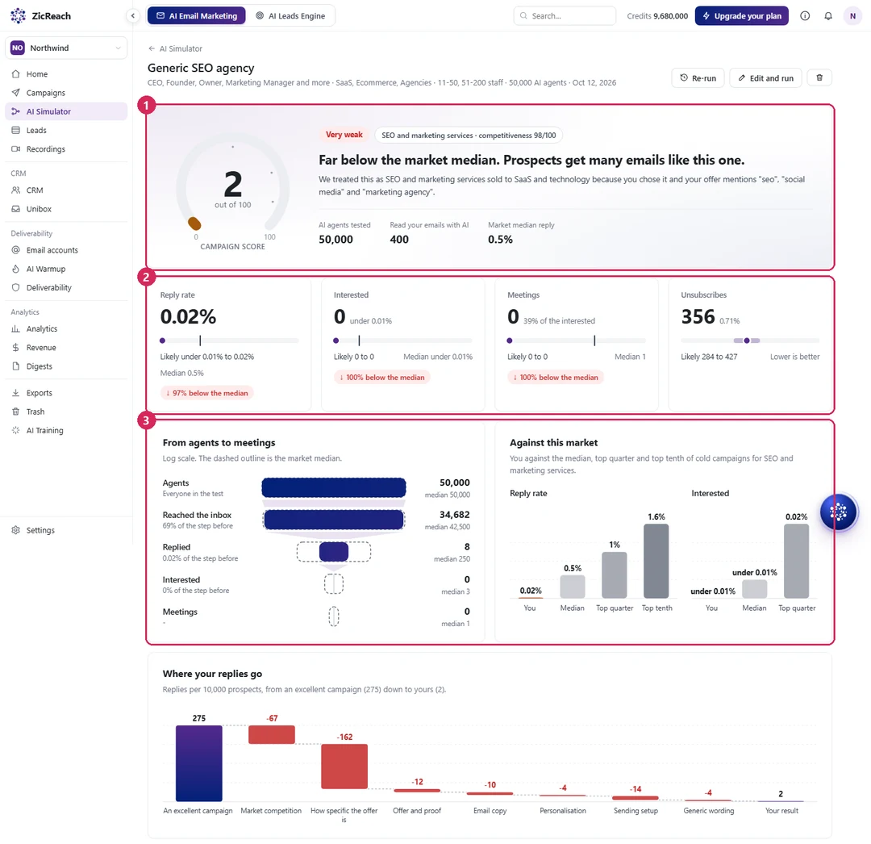Click the Reply rate range bar

coord(229,340)
